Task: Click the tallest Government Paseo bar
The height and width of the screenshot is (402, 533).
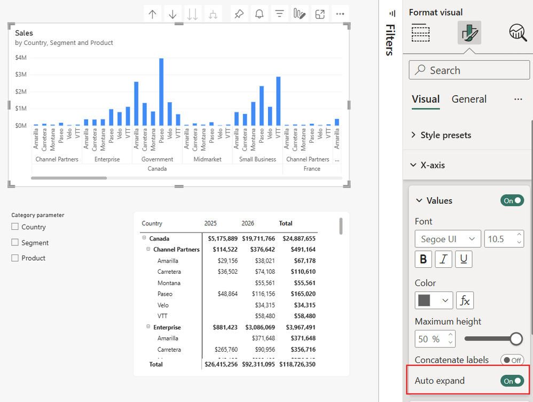Action: coord(161,92)
